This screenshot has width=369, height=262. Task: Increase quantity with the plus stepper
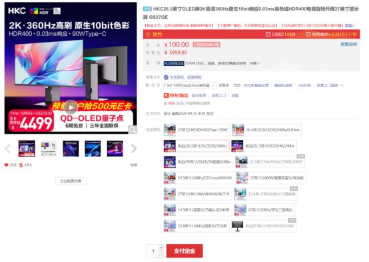(161, 247)
